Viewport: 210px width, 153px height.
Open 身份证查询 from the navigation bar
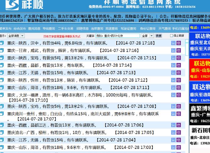(148, 28)
